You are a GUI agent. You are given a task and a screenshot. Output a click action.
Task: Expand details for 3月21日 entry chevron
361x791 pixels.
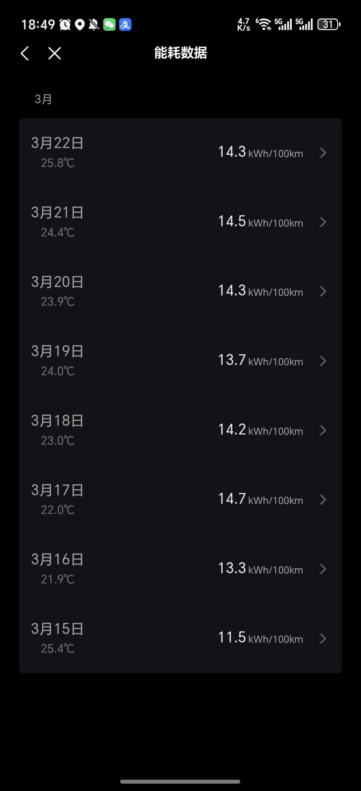[x=323, y=222]
